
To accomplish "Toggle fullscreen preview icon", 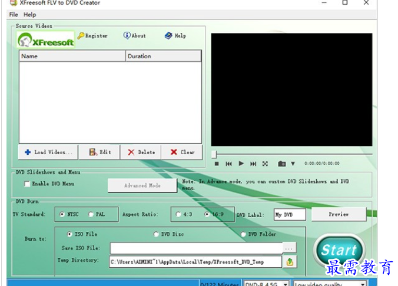I will pos(265,164).
